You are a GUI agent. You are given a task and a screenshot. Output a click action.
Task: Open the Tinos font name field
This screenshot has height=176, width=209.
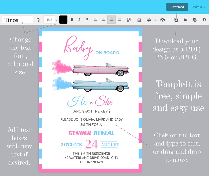tap(17, 20)
